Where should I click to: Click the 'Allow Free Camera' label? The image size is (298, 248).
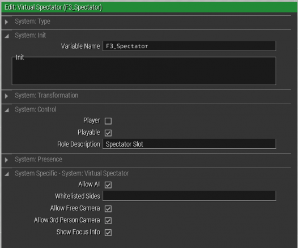(x=75, y=208)
